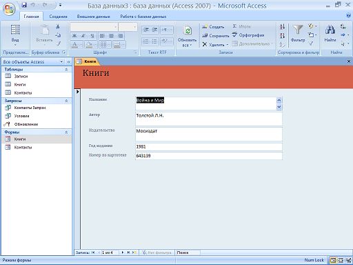The height and width of the screenshot is (265, 353).
Task: Collapse the Таблицы group in navigation pane
Action: (x=66, y=70)
